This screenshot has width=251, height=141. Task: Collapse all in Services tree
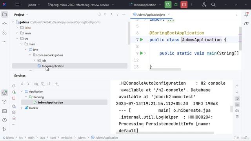(x=28, y=84)
